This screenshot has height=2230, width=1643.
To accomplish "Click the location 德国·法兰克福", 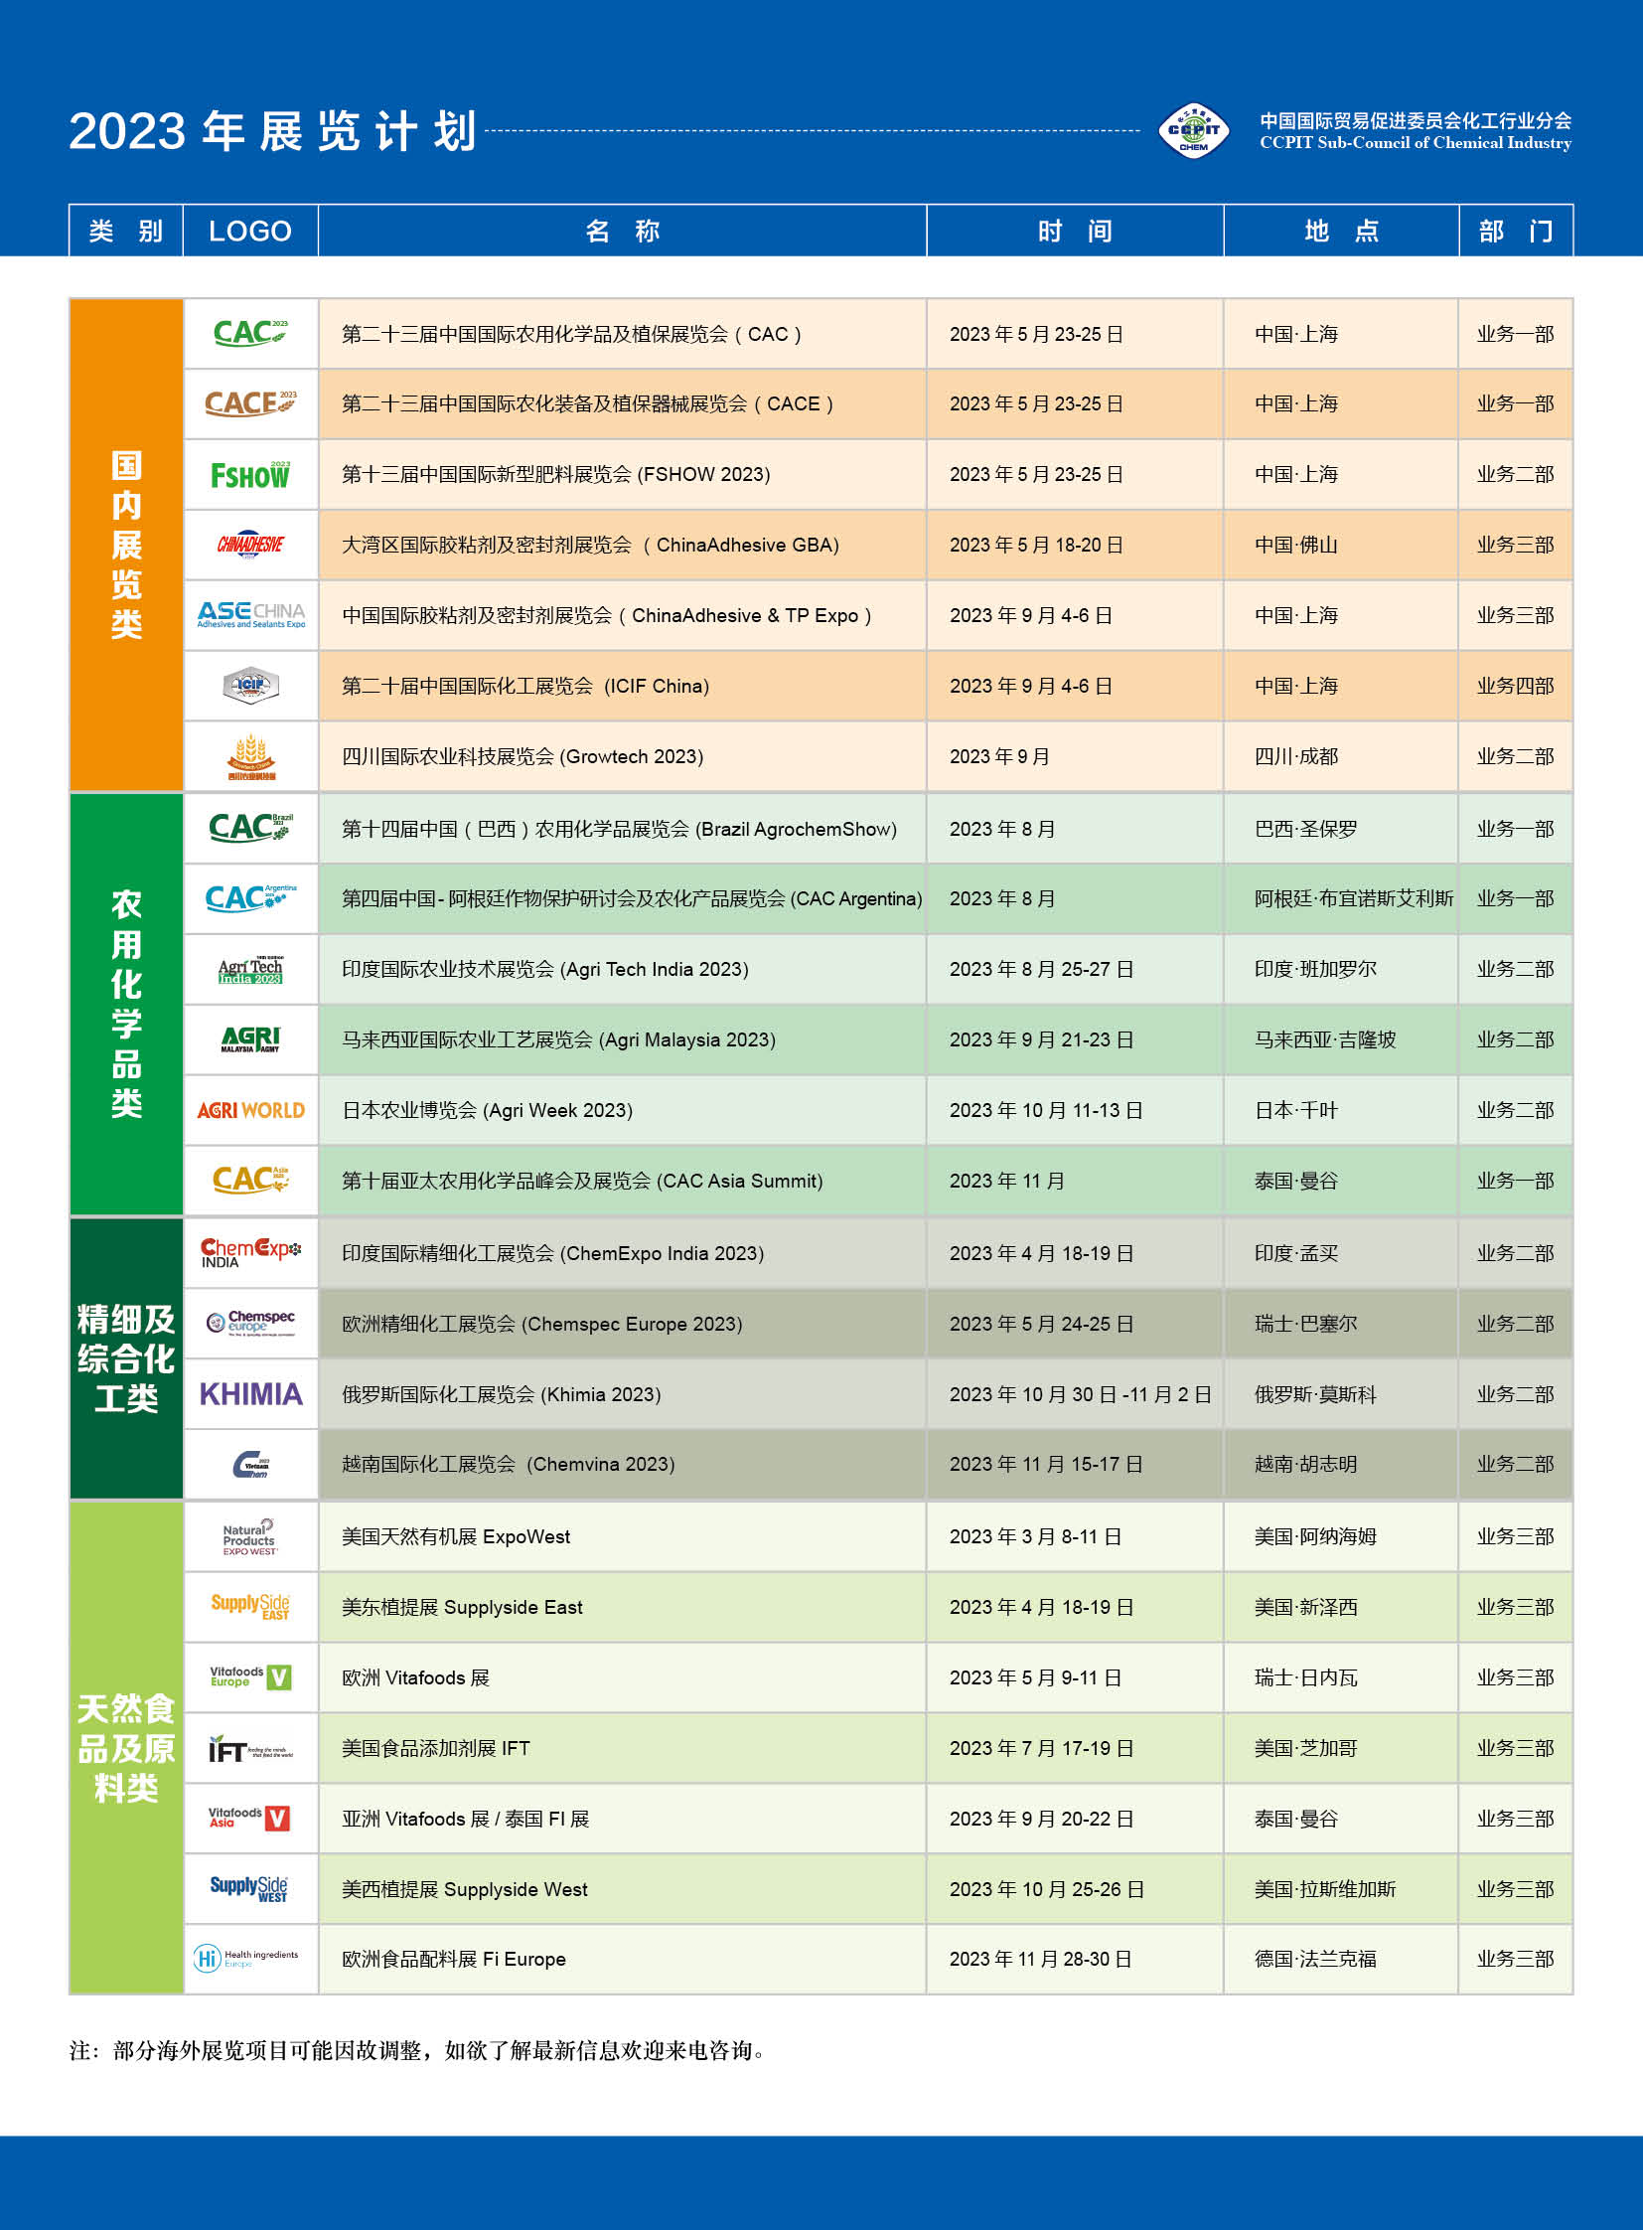I will [1315, 1959].
